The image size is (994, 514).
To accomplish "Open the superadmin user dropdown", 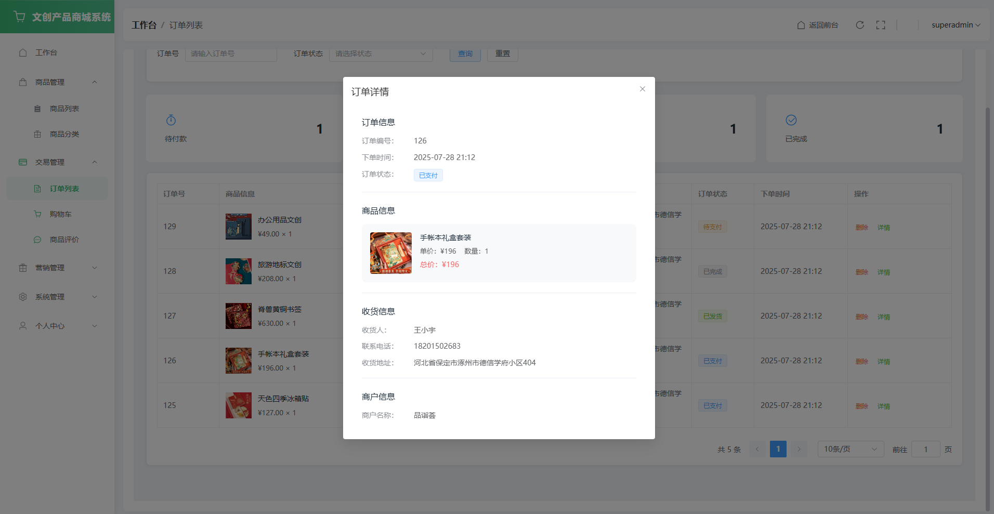I will click(x=956, y=25).
